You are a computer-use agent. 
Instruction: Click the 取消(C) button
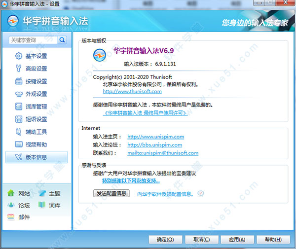(202, 240)
